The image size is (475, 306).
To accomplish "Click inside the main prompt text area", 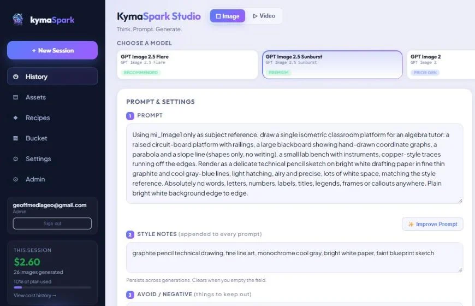I will (x=294, y=164).
